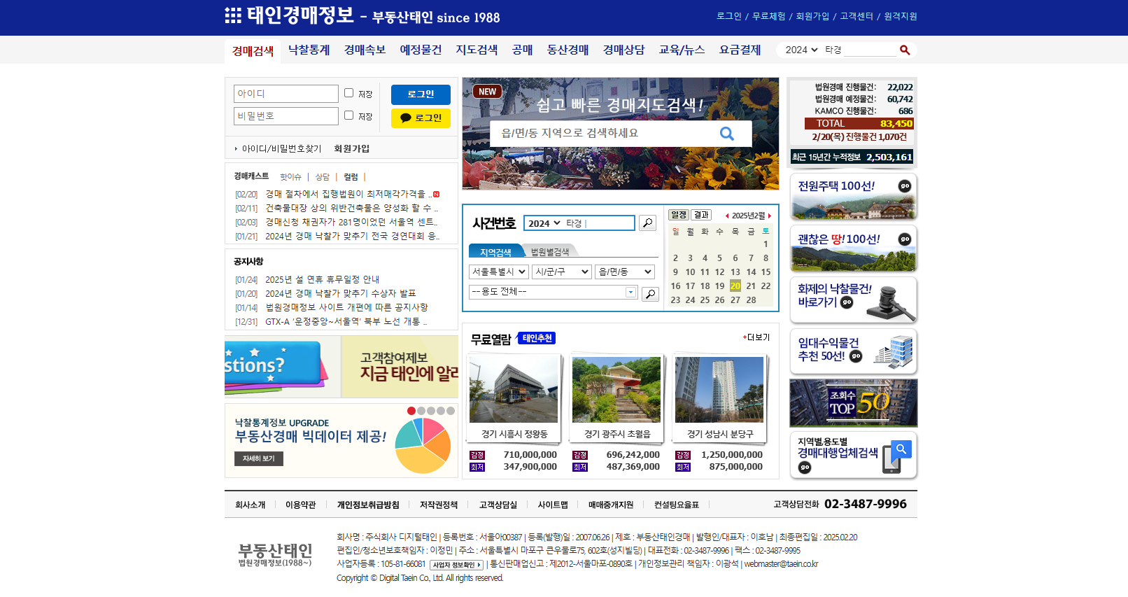Open notice '2025년 설 연휴 휴무일정 안내'

tap(322, 279)
